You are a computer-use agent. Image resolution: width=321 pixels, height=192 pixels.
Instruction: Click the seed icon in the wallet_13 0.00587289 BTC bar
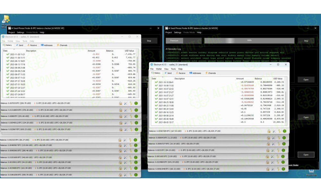[x=279, y=131]
